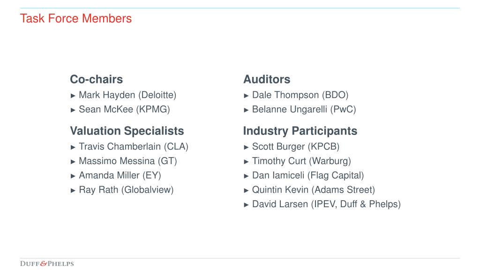Viewport: 480px width, 270px height.
Task: Click Mark Hayden (Deloitte) text
Action: [127, 95]
